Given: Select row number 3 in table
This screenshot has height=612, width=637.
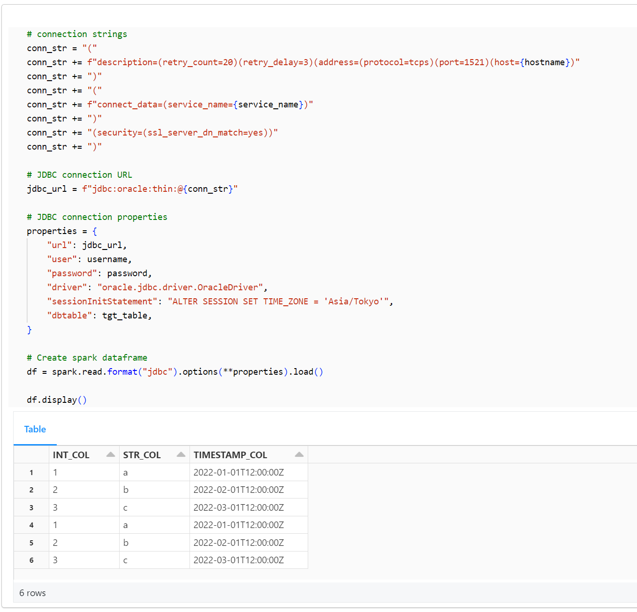Looking at the screenshot, I should tap(31, 507).
